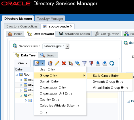This screenshot has height=120, width=134.
Task: Select Static Group Entry submenu item
Action: [x=110, y=76]
